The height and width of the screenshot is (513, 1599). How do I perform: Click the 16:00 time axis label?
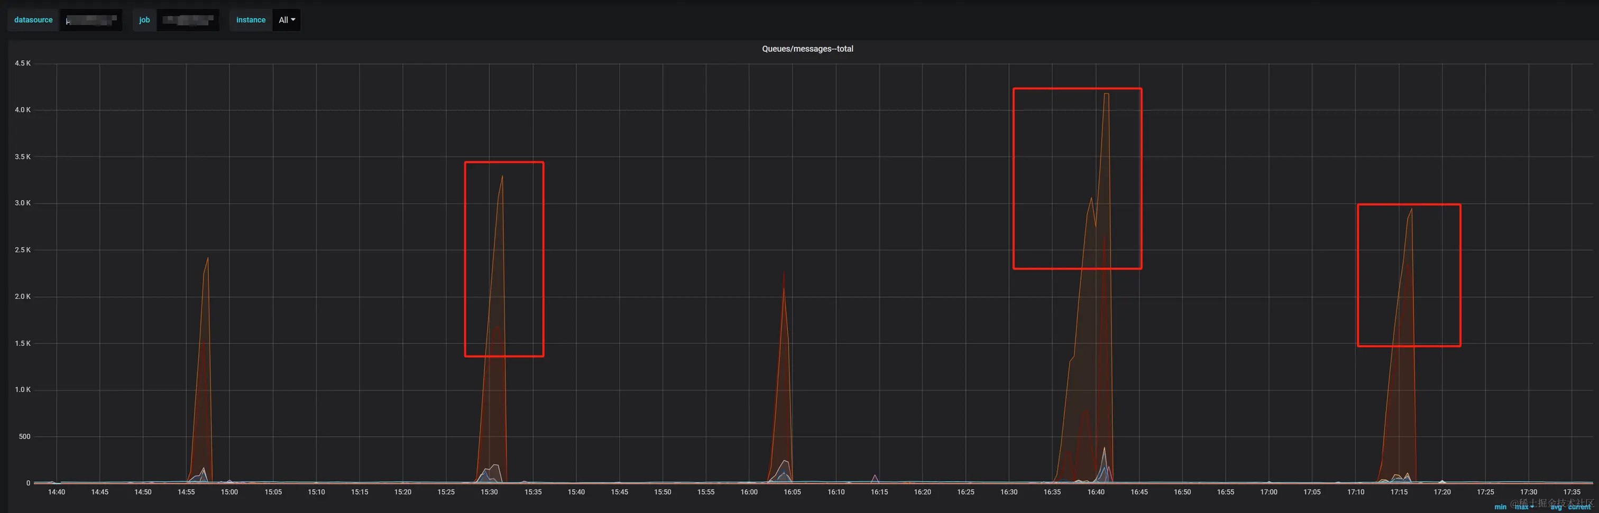click(x=749, y=492)
